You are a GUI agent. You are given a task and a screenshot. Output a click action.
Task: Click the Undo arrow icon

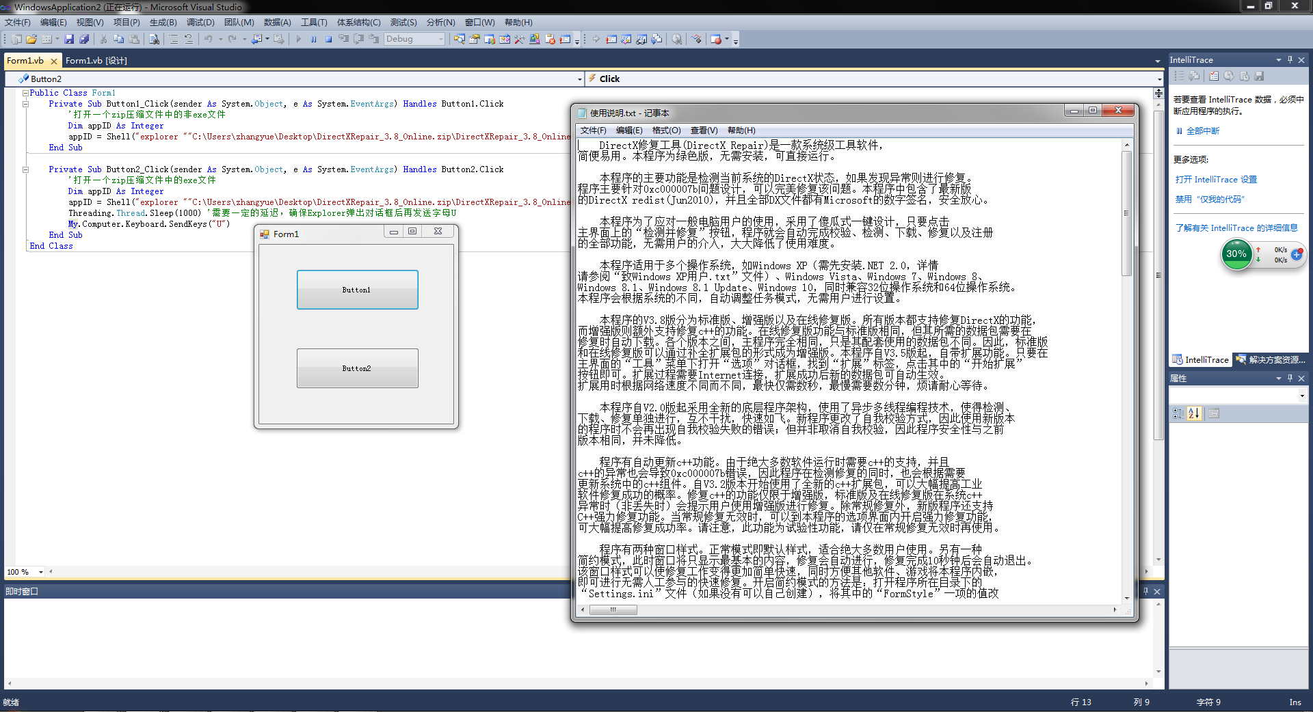[x=208, y=39]
